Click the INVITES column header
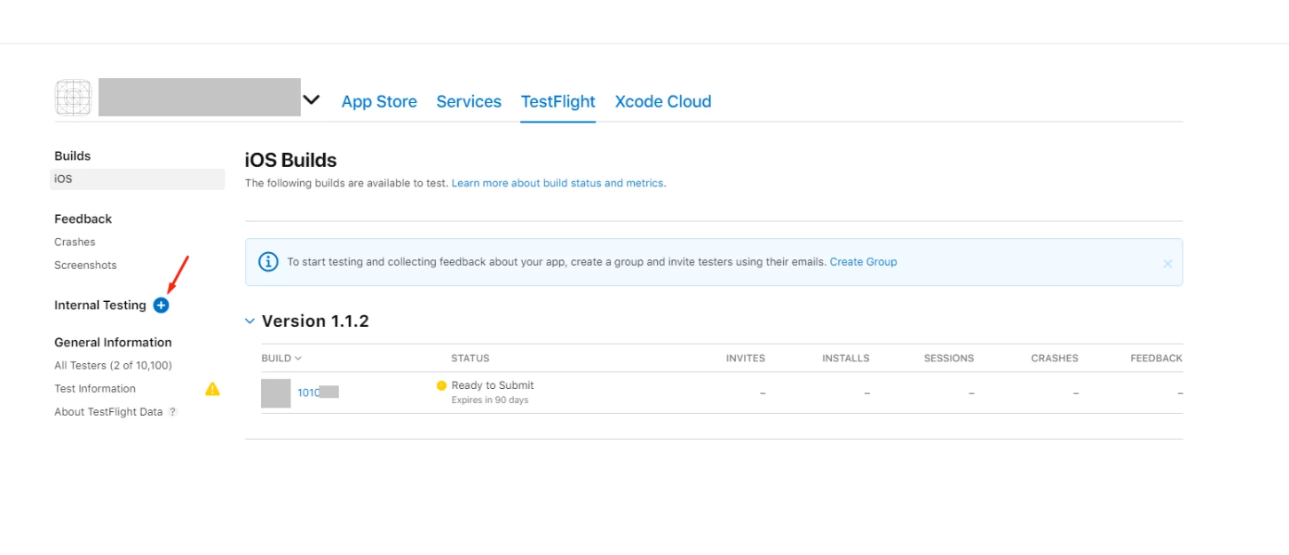The height and width of the screenshot is (555, 1289). (x=746, y=358)
